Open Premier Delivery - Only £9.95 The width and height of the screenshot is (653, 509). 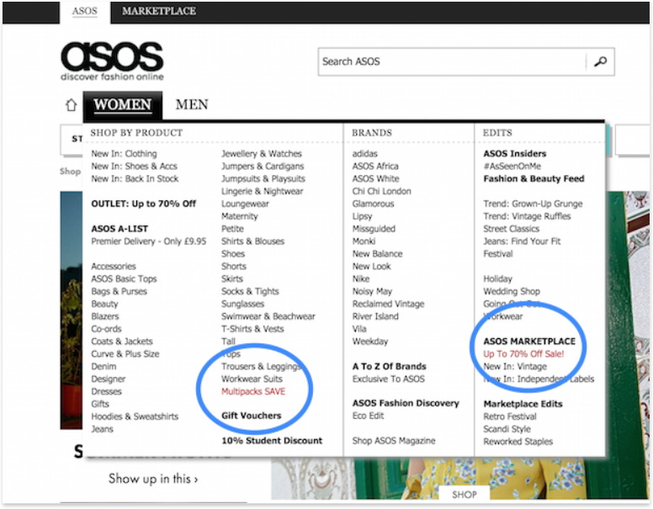149,241
